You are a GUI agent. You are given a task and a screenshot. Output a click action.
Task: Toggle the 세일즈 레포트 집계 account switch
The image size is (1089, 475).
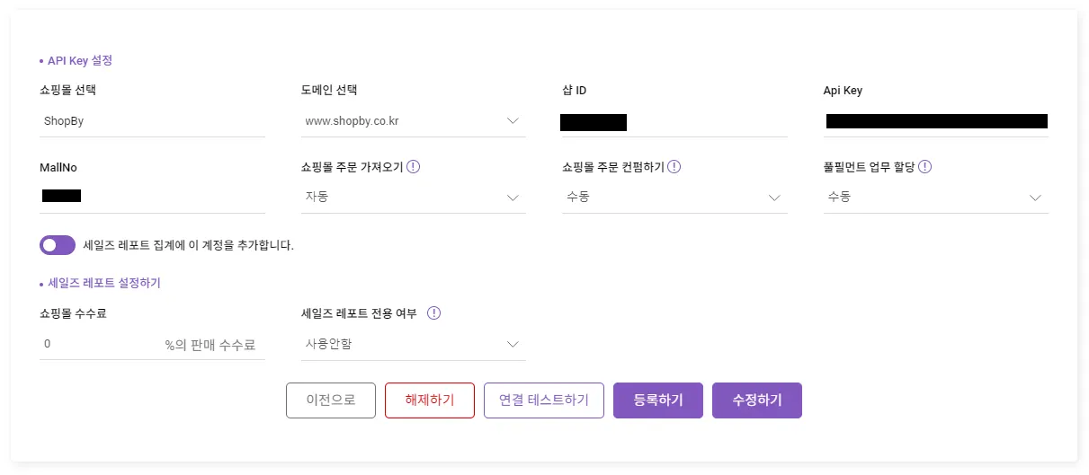click(58, 244)
